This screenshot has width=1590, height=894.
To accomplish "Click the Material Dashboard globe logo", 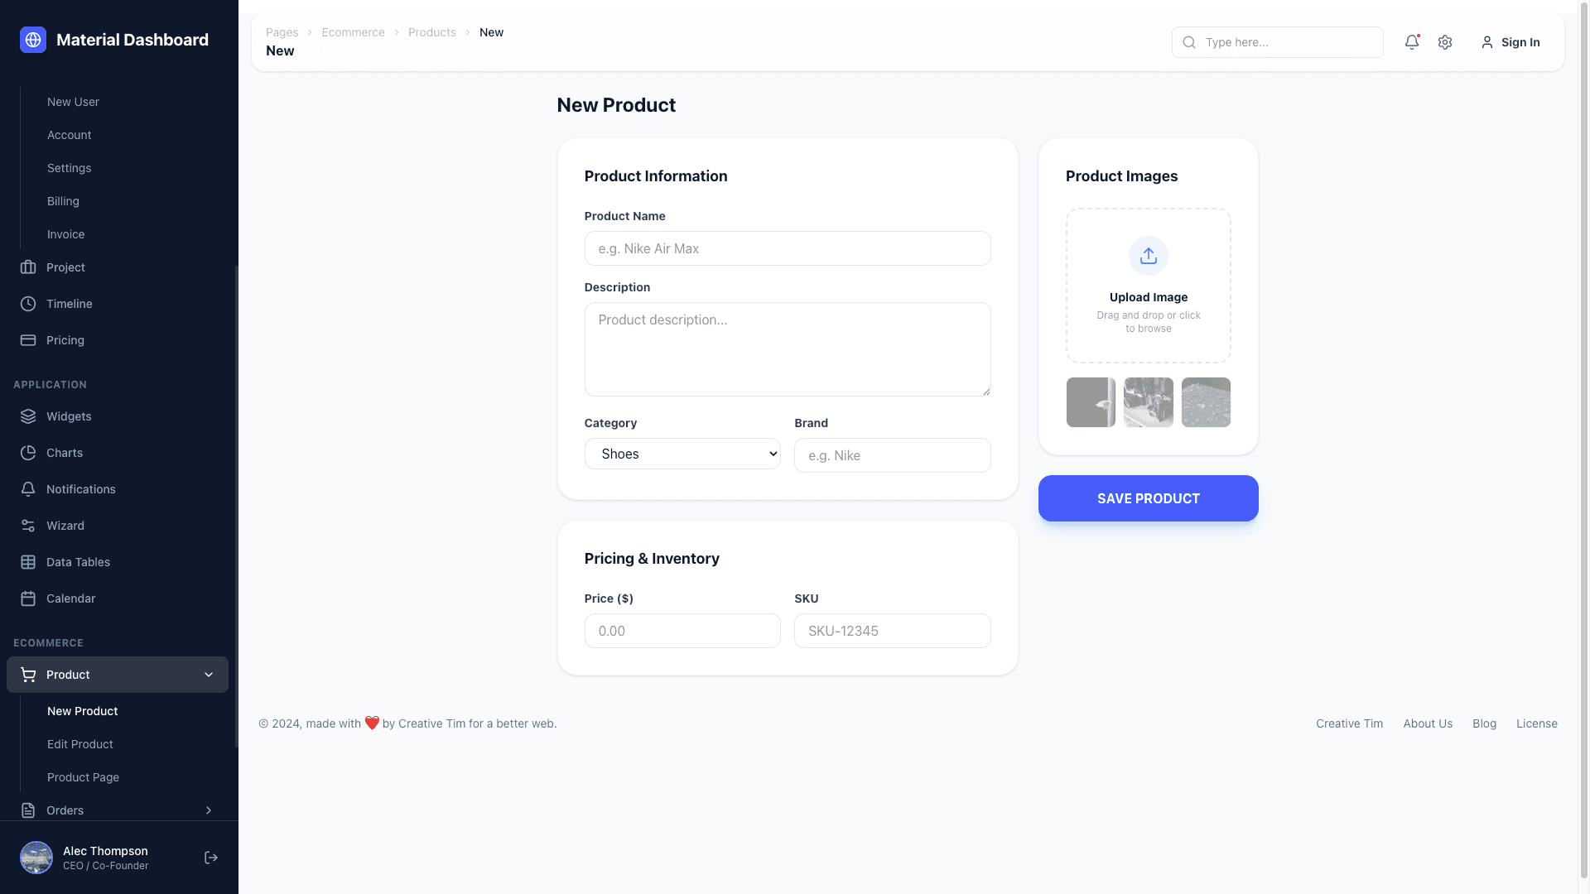I will [32, 39].
